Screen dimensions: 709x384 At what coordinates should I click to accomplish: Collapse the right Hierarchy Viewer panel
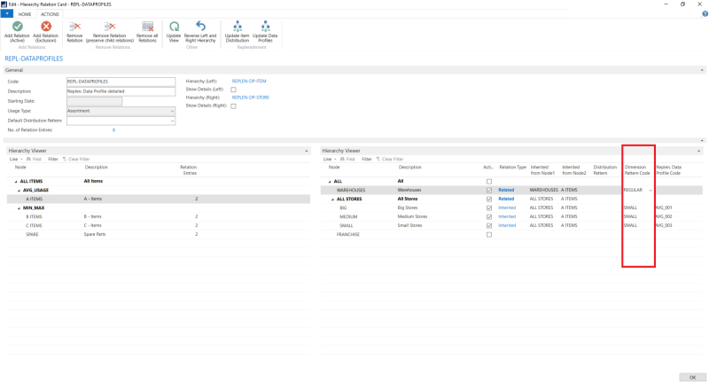(x=698, y=151)
